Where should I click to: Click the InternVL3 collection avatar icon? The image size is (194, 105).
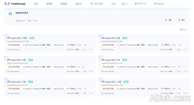(10, 14)
